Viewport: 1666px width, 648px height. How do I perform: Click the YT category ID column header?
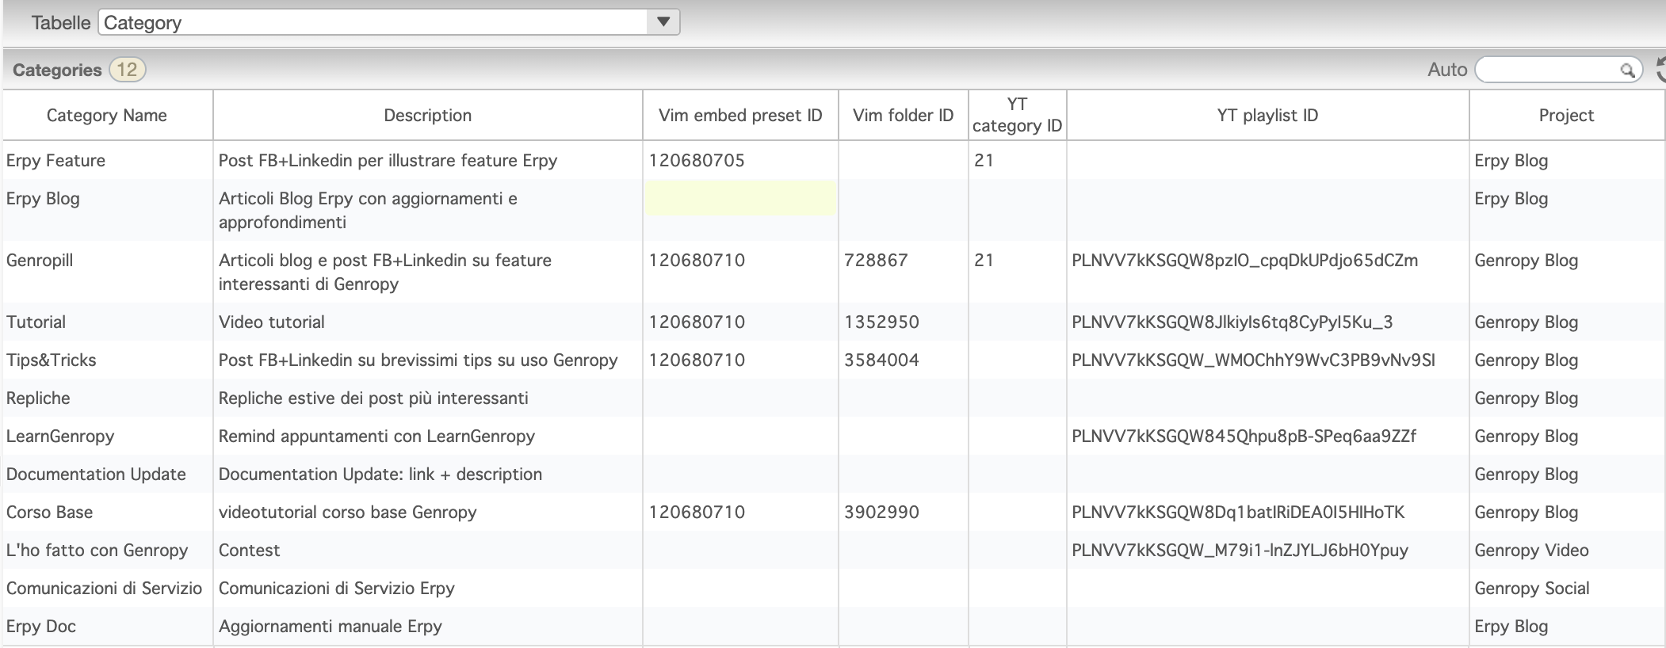coord(1017,116)
